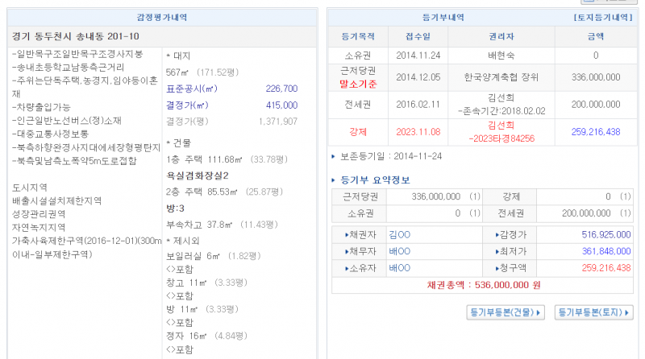
Task: Click the address 경기 동두천시 송내동 201-10
Action: [x=77, y=36]
